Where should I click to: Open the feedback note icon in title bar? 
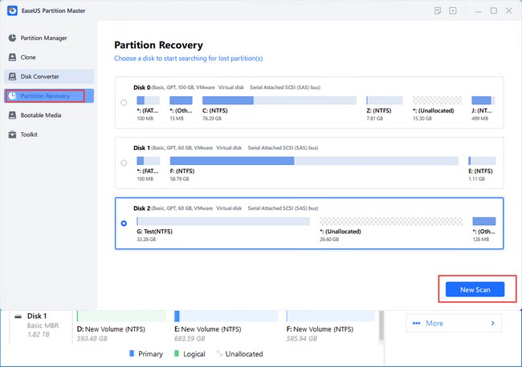pyautogui.click(x=437, y=10)
